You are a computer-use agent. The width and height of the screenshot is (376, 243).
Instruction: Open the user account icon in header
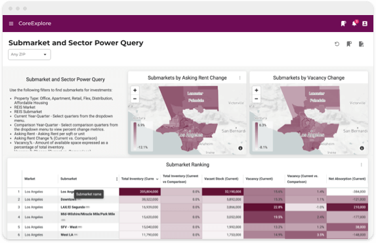pos(365,24)
